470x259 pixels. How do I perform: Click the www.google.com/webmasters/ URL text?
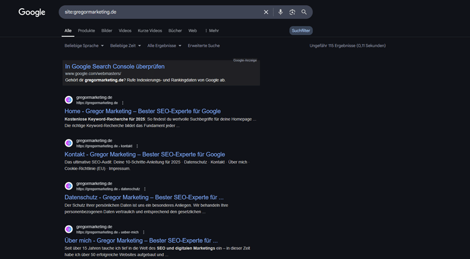(x=93, y=74)
